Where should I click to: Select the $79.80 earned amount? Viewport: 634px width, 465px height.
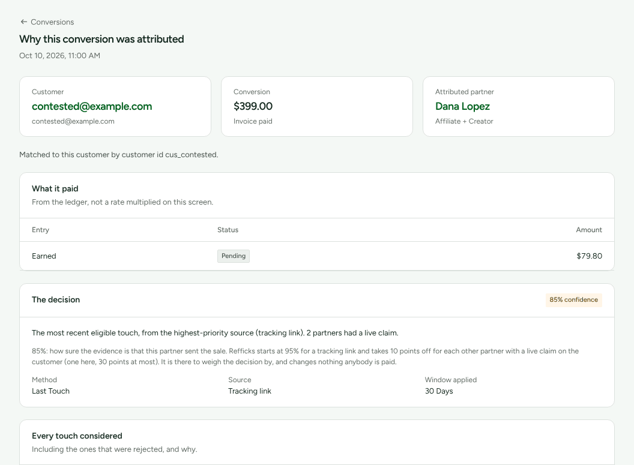coord(589,256)
